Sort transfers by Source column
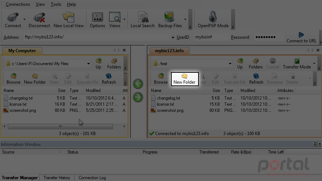Image resolution: width=322 pixels, height=181 pixels. tap(8, 152)
